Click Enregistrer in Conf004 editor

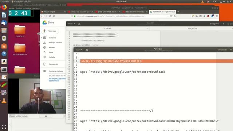pyautogui.click(x=215, y=24)
